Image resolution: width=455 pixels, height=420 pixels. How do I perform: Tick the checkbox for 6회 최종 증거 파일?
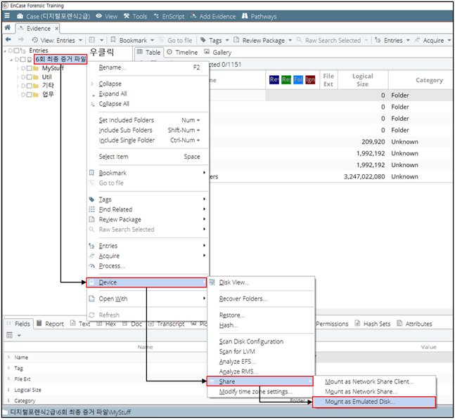23,60
